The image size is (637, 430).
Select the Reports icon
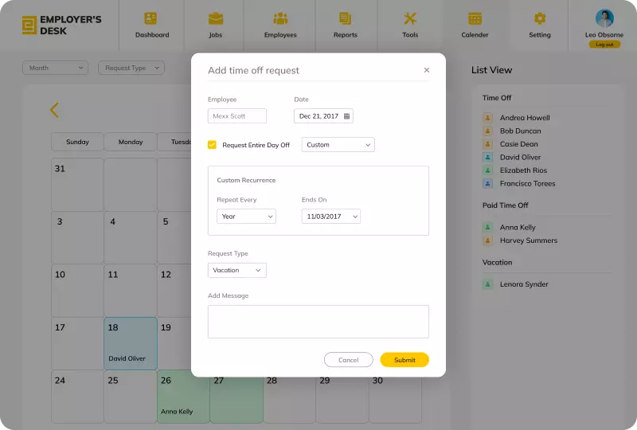coord(345,18)
